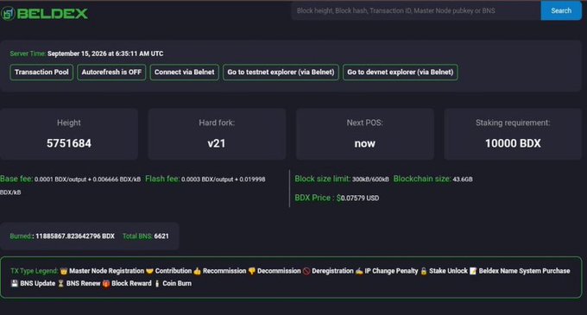Click the Server Time text
587x315 pixels.
pyautogui.click(x=86, y=54)
